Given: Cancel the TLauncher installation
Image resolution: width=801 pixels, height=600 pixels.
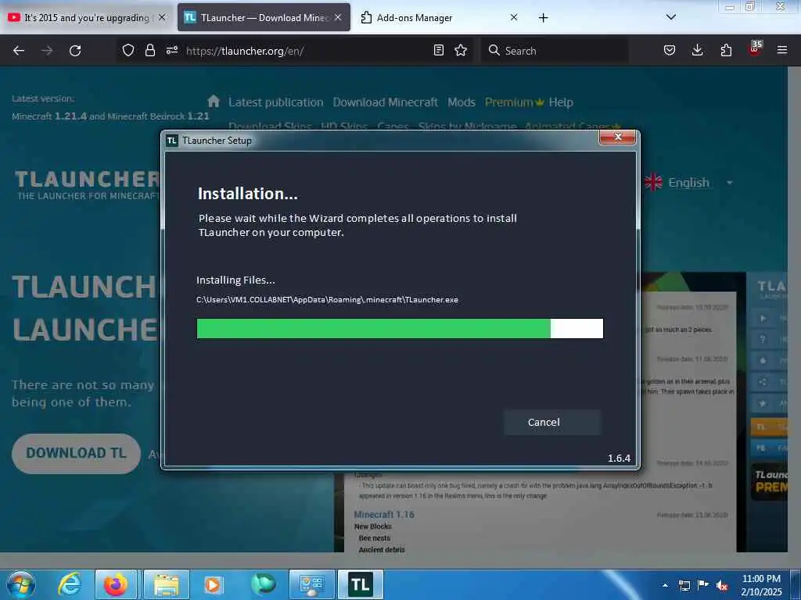Looking at the screenshot, I should pos(551,422).
